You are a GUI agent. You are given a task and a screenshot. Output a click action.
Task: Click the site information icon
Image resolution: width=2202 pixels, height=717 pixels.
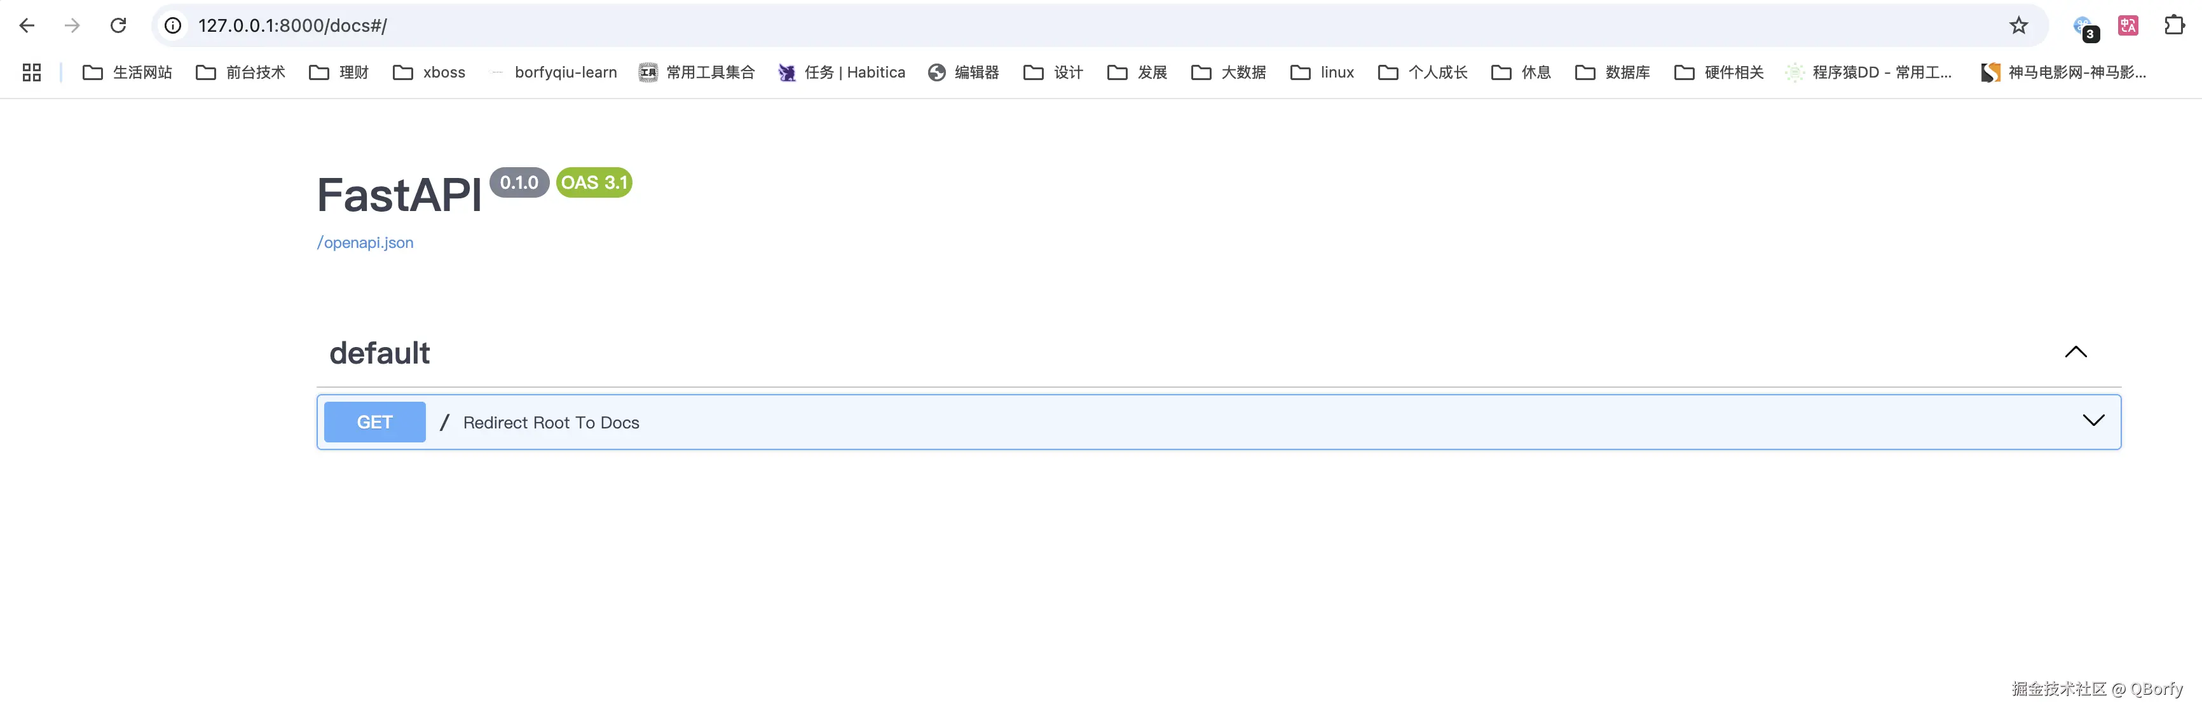(x=173, y=25)
